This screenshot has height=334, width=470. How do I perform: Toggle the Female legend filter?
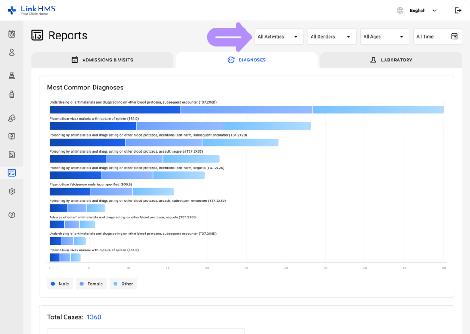(x=91, y=284)
